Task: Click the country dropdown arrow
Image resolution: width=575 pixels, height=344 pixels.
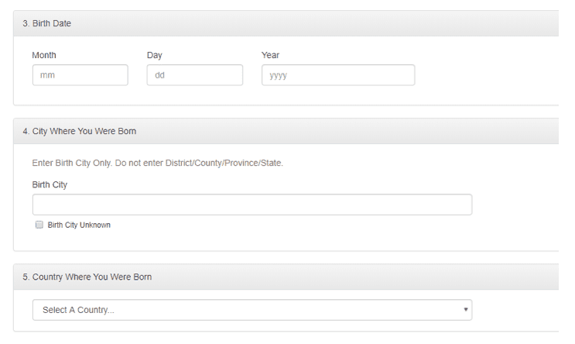Action: pyautogui.click(x=465, y=310)
